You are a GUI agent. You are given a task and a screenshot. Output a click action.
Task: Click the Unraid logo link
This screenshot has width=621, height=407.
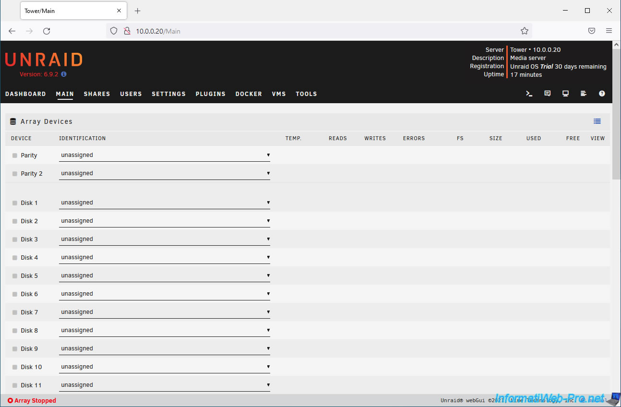(x=44, y=60)
